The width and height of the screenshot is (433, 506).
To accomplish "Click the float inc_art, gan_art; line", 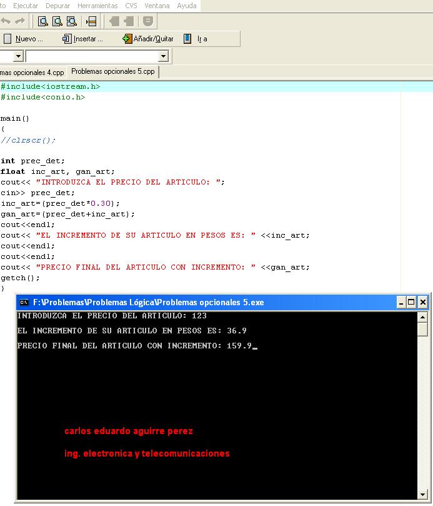I will tap(57, 171).
